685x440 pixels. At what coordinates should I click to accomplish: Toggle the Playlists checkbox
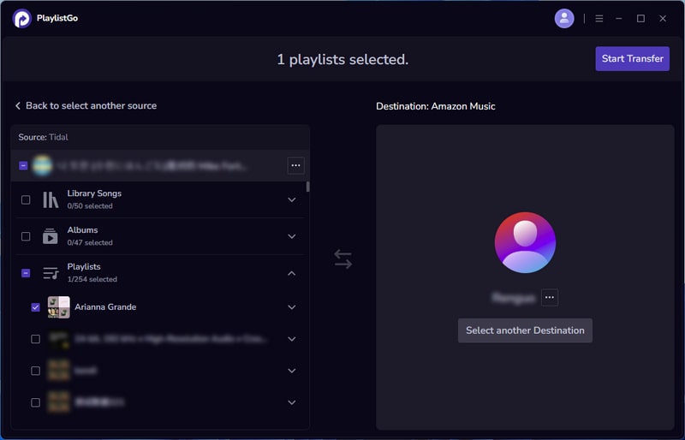[26, 273]
